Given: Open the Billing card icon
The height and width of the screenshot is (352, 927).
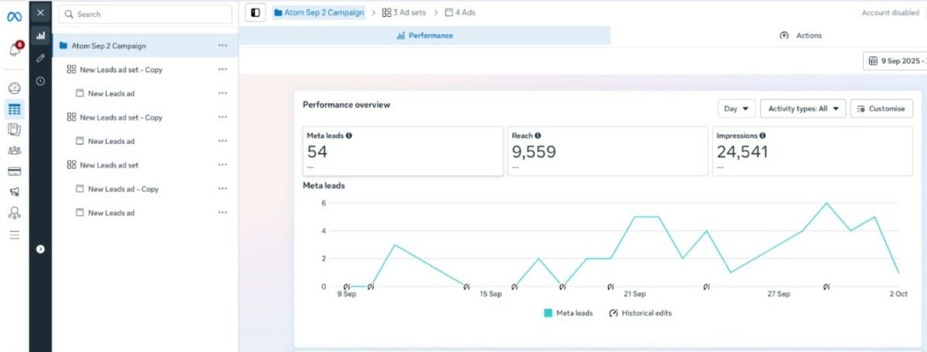Looking at the screenshot, I should (x=14, y=171).
